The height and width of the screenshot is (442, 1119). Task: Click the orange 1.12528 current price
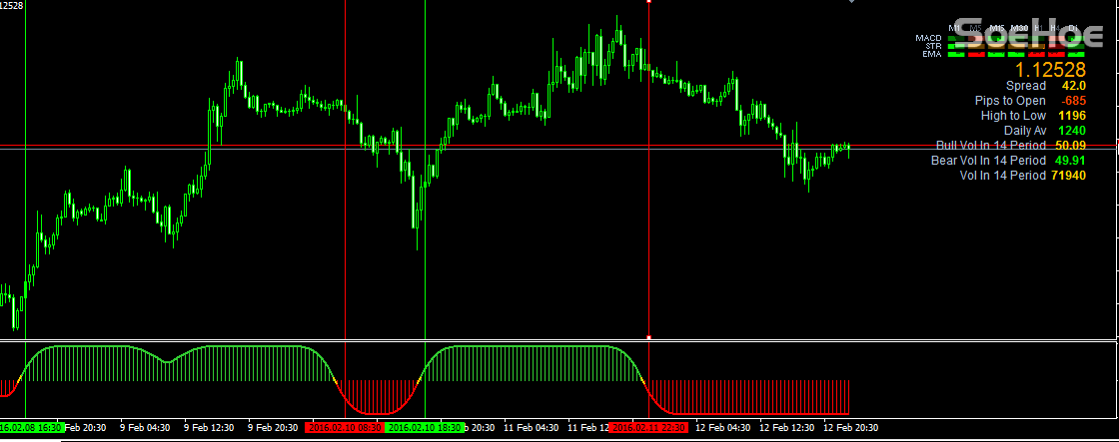tap(1050, 70)
